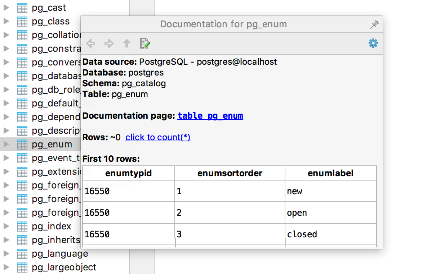436x274 pixels.
Task: Click the 'Documentation for pg_enum' title
Action: [223, 24]
